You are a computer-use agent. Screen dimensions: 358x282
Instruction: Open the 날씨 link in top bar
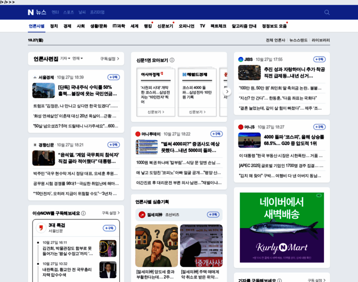tap(82, 12)
